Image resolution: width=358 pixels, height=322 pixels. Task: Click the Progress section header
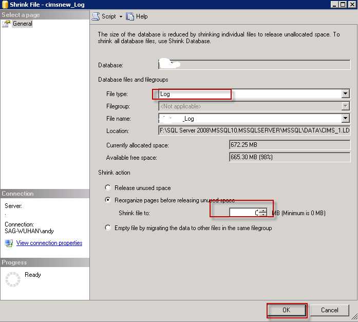45,262
